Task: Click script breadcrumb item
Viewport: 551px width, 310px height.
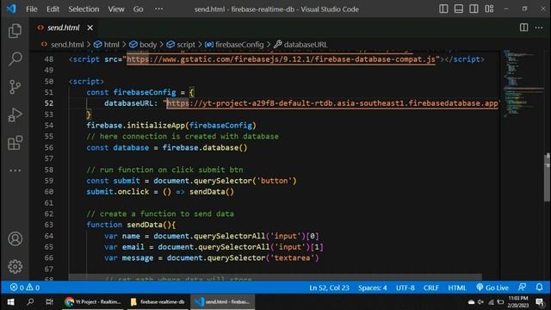Action: click(x=186, y=45)
